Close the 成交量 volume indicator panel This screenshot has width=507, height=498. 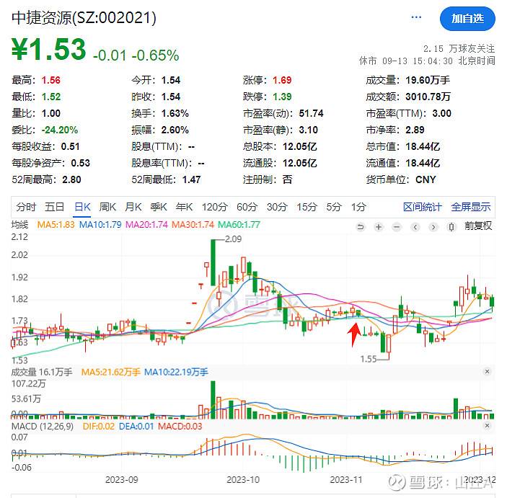point(487,372)
